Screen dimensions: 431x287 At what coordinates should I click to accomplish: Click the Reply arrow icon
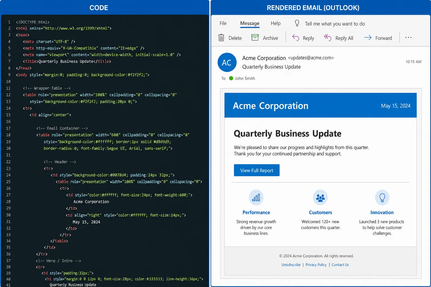pyautogui.click(x=296, y=38)
